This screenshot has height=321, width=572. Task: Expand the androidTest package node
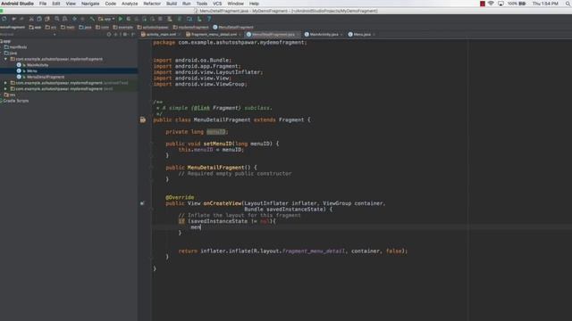point(5,83)
